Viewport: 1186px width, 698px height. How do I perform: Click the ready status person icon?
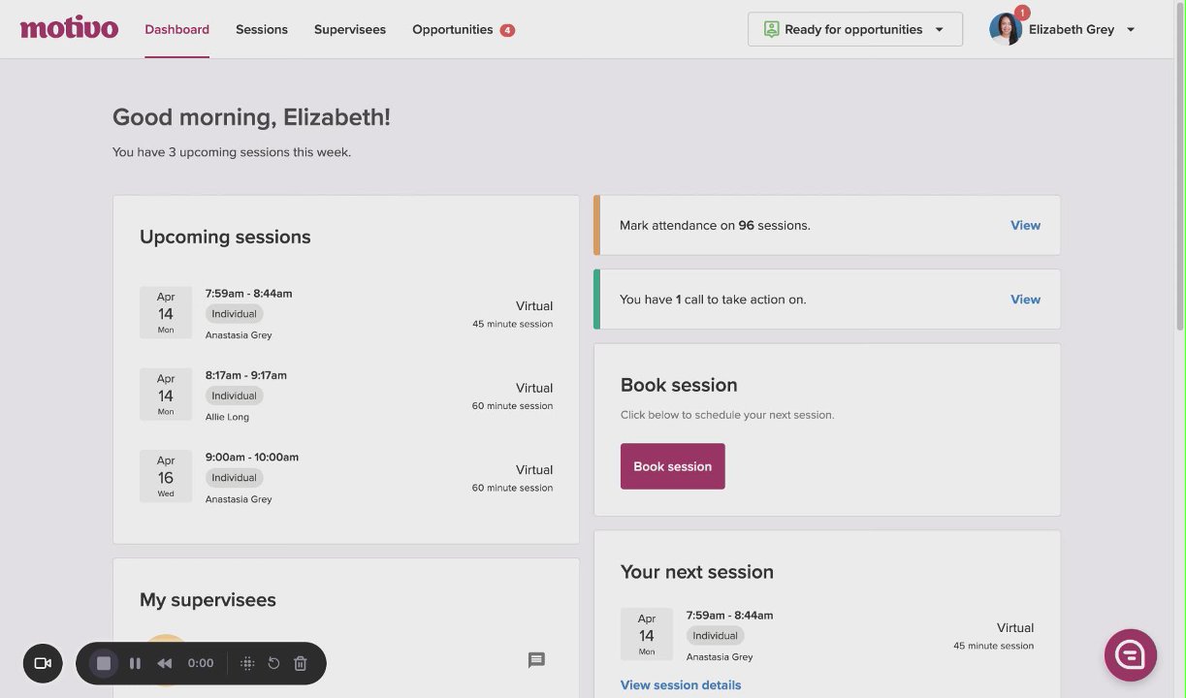pyautogui.click(x=771, y=29)
